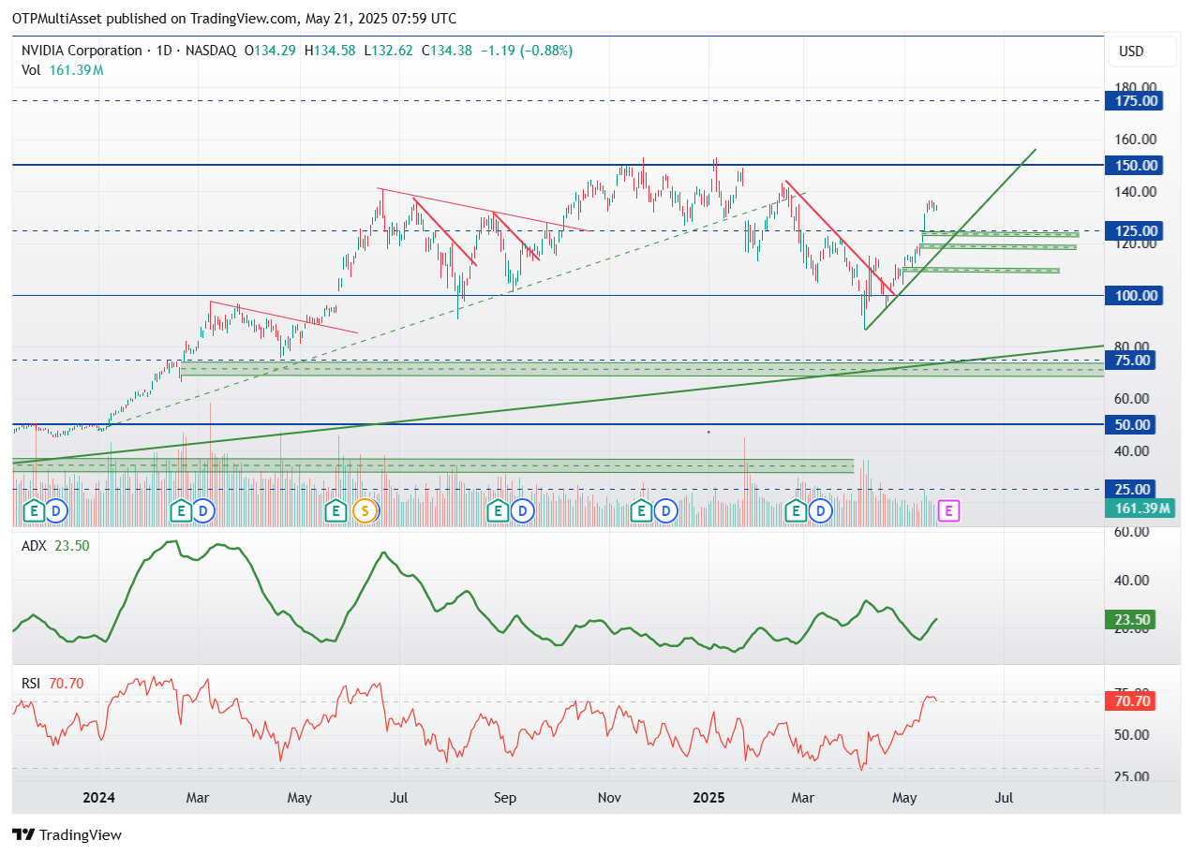Open the USD currency selector
The height and width of the screenshot is (855, 1193).
pos(1140,52)
